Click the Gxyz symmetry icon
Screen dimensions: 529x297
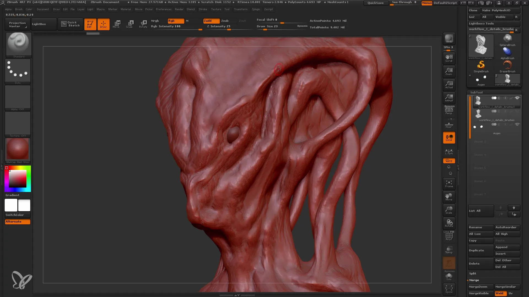click(x=449, y=161)
